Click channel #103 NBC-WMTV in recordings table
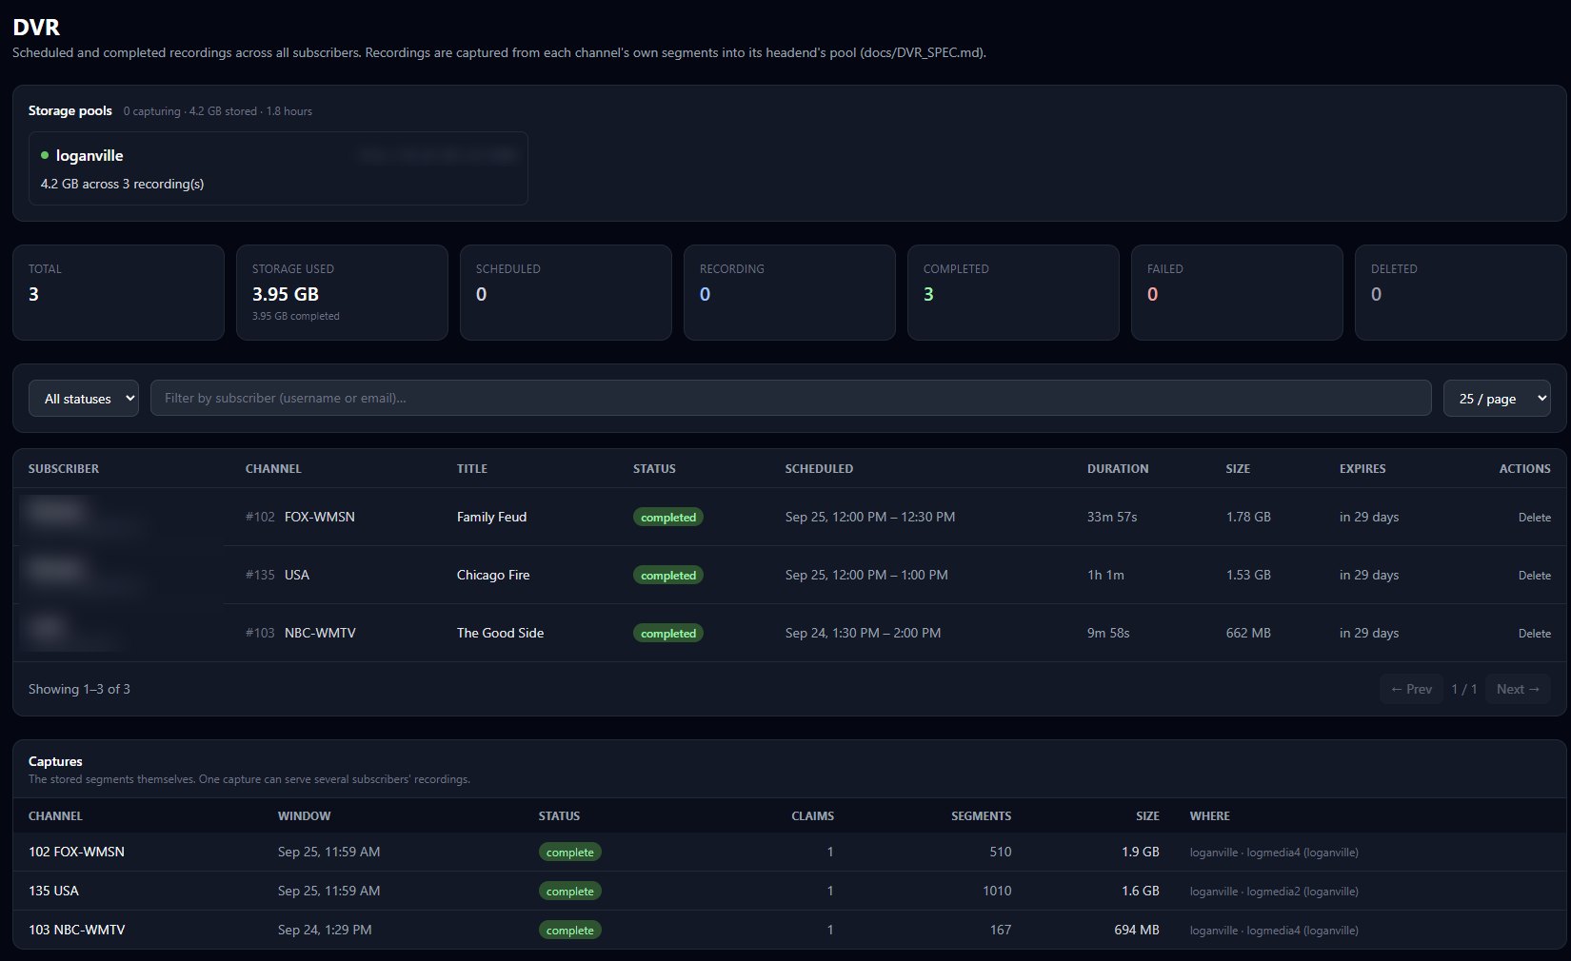 [x=301, y=633]
